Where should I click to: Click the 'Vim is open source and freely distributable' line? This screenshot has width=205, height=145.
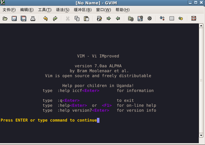98,76
